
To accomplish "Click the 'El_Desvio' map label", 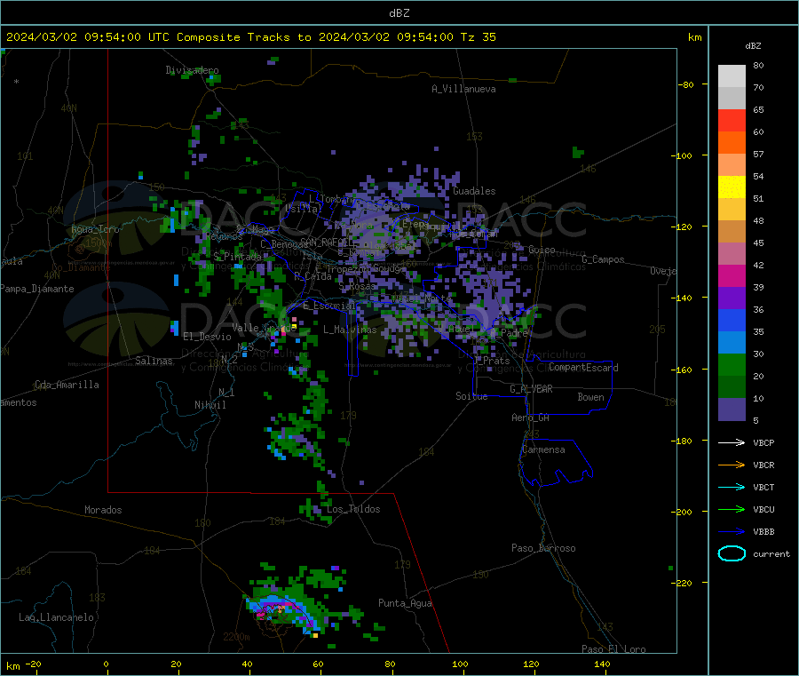I will click(208, 337).
